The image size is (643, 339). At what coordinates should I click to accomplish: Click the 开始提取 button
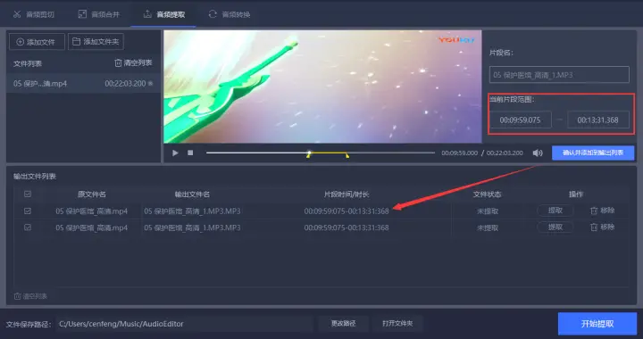(597, 324)
